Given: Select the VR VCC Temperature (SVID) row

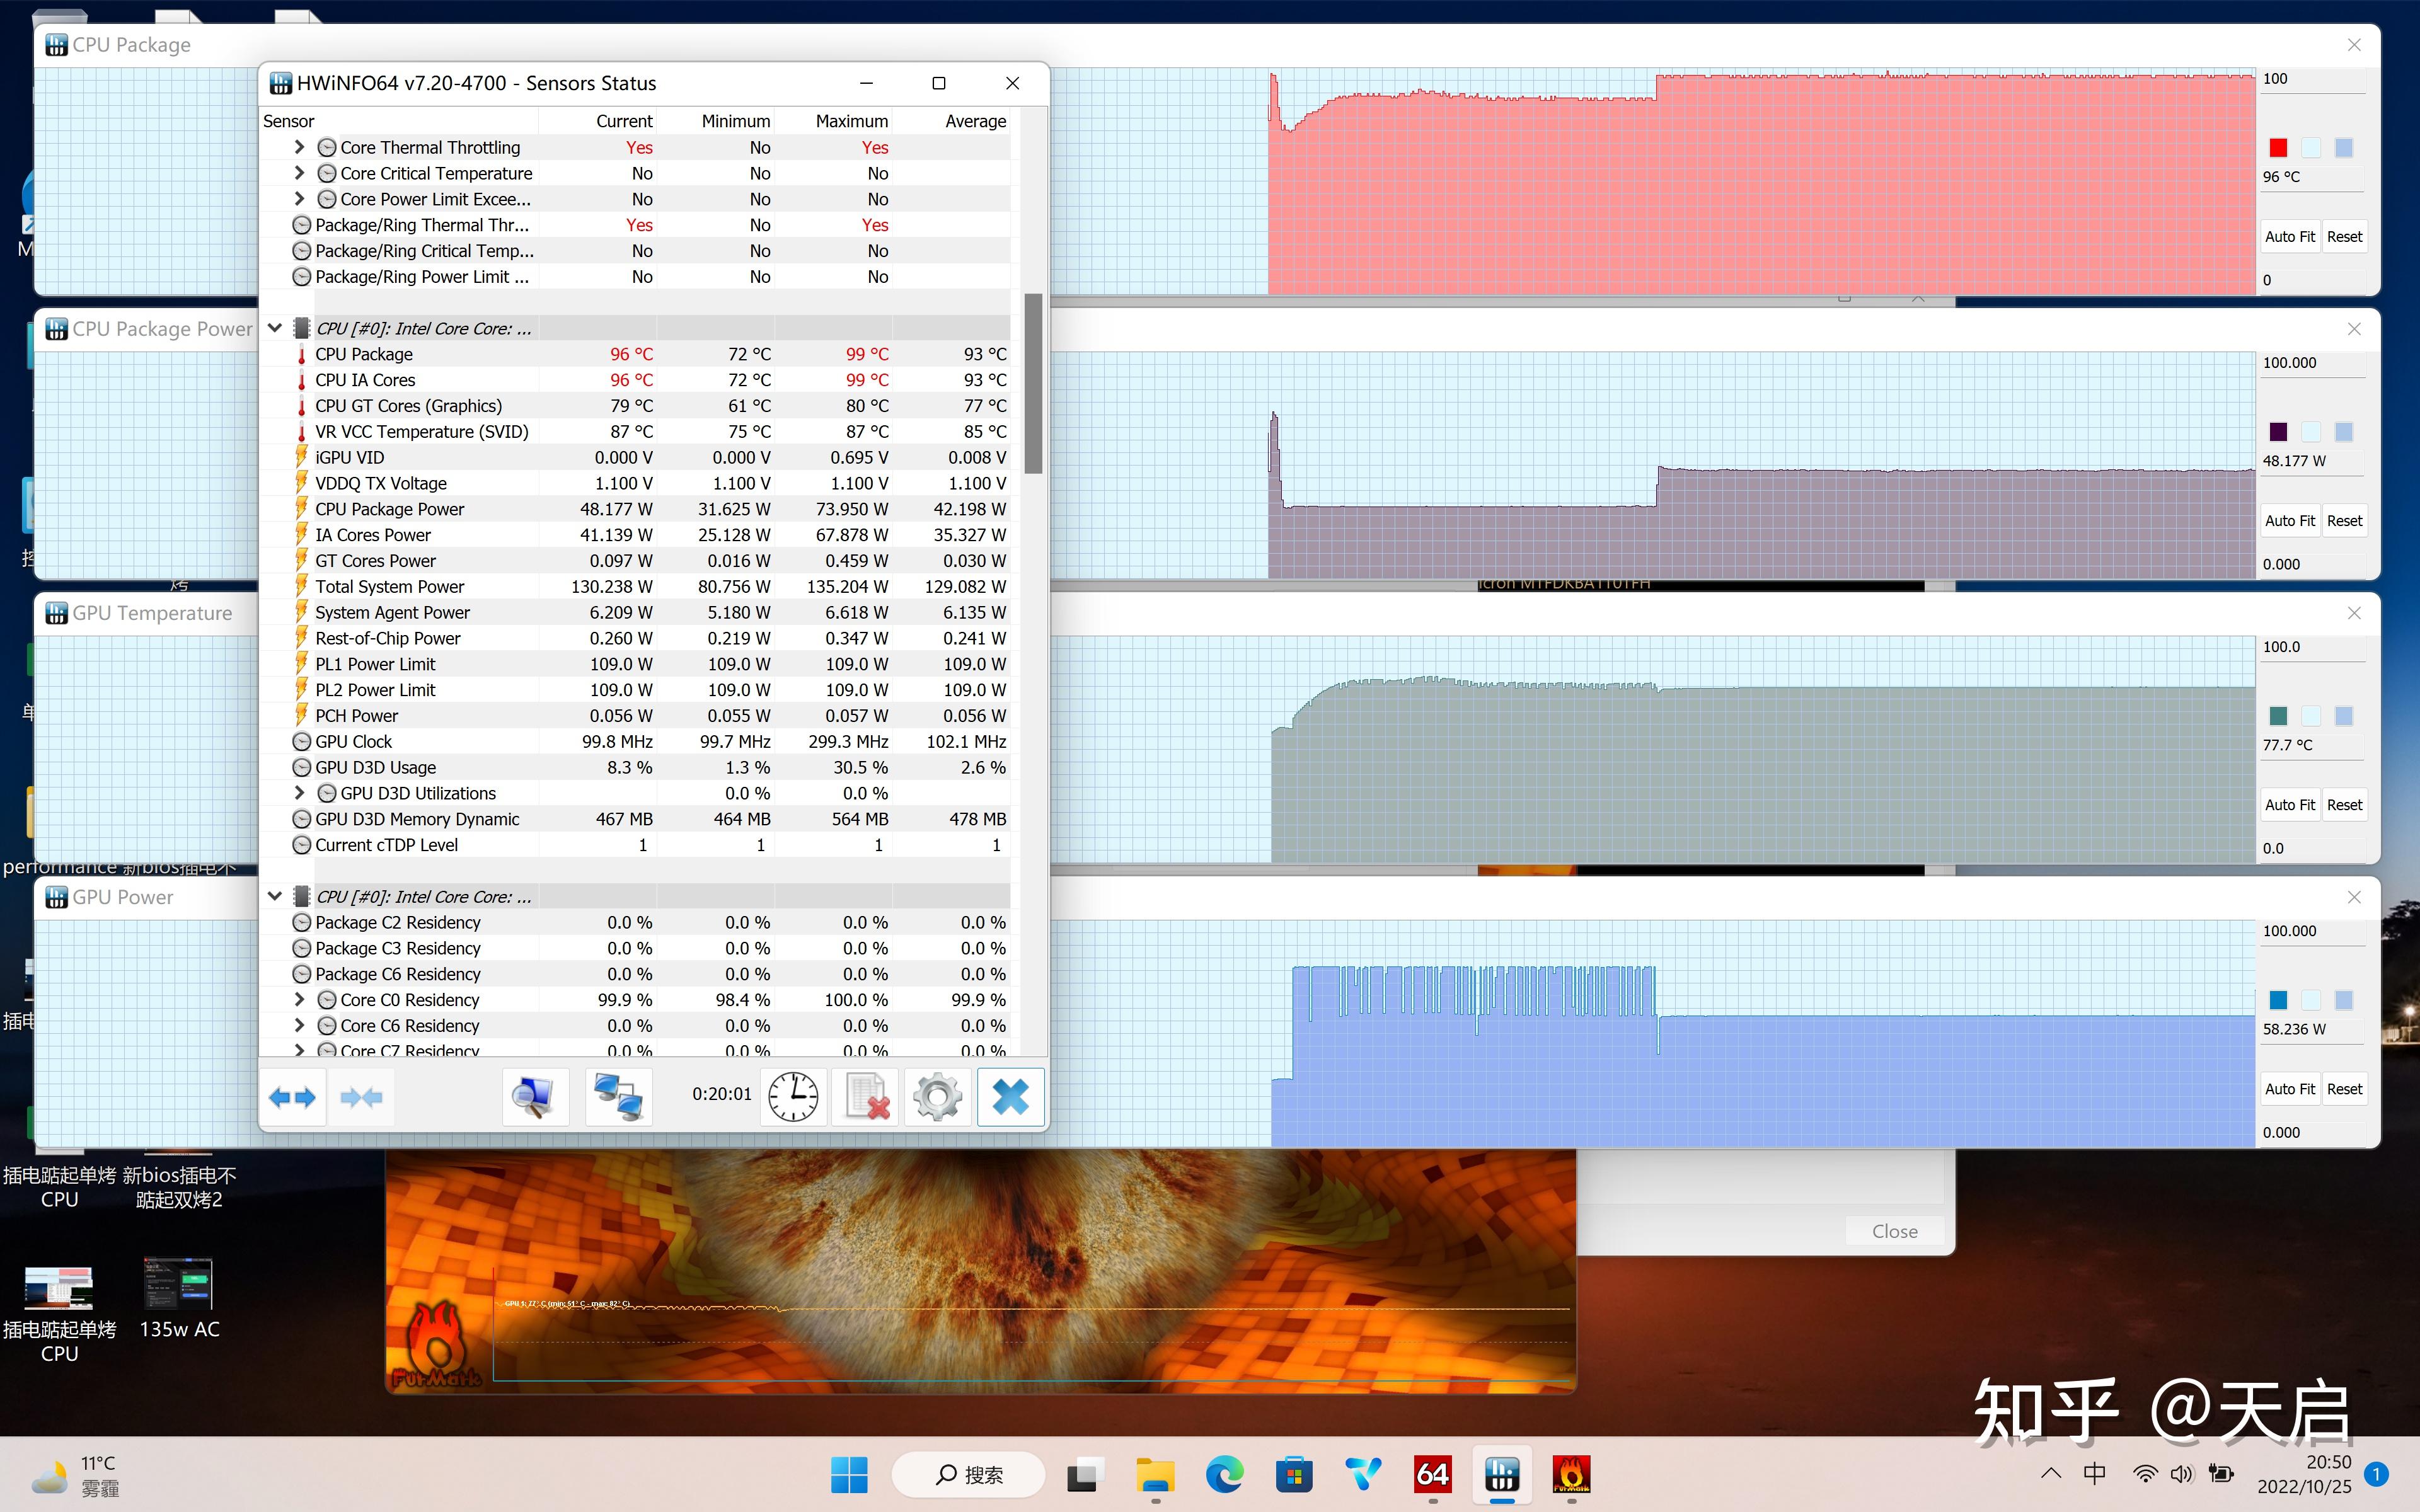Looking at the screenshot, I should [635, 432].
